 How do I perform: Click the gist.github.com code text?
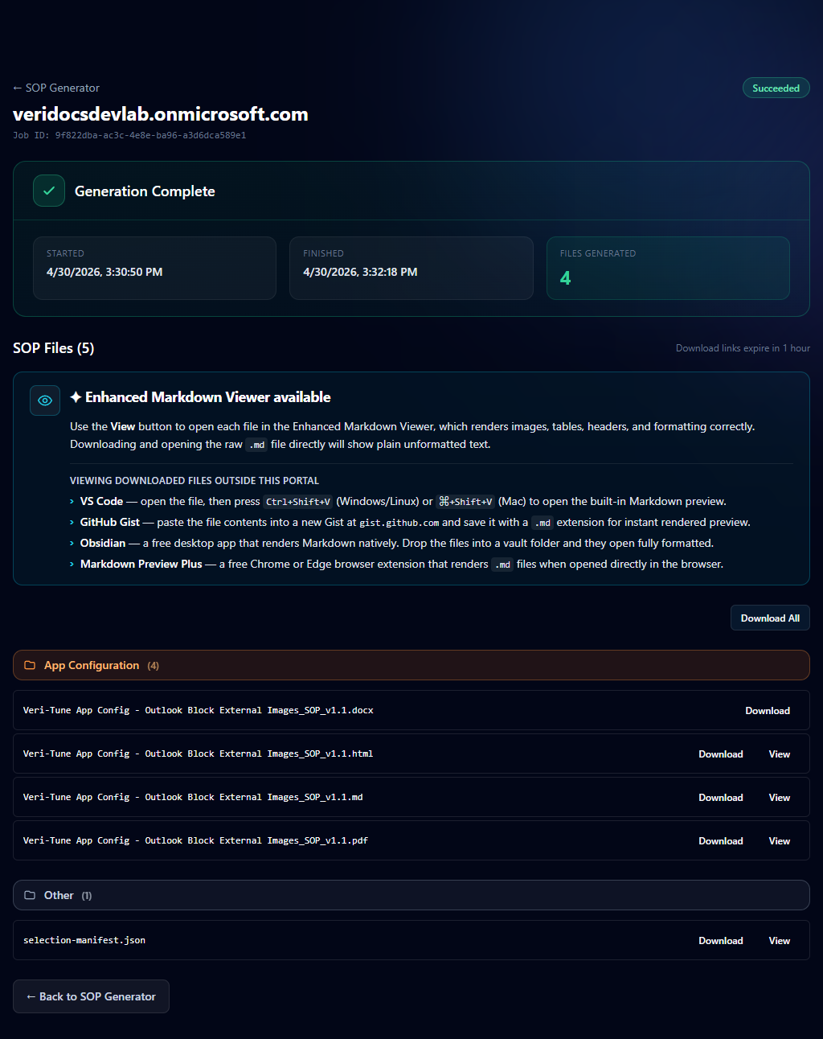399,523
